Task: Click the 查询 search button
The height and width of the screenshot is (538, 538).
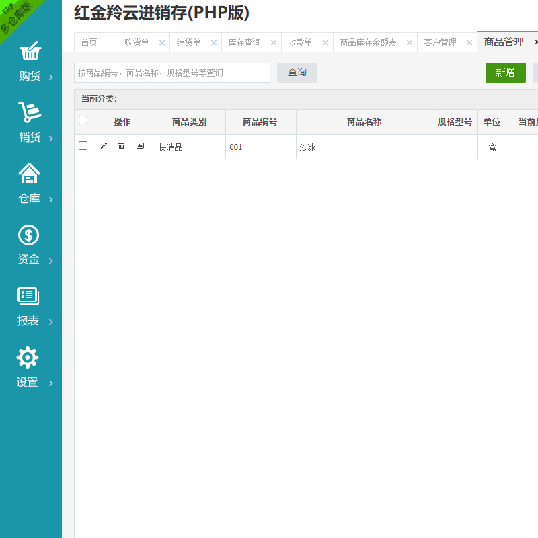Action: 297,73
